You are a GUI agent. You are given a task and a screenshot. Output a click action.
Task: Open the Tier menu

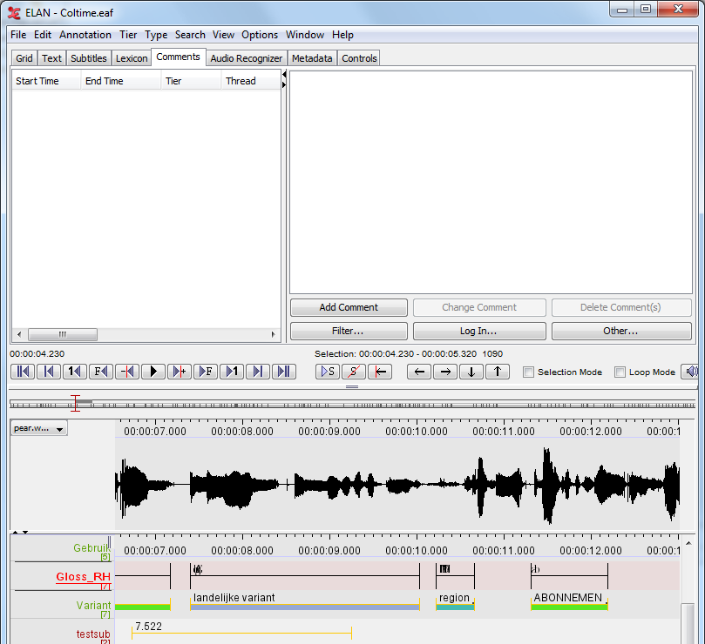point(128,35)
